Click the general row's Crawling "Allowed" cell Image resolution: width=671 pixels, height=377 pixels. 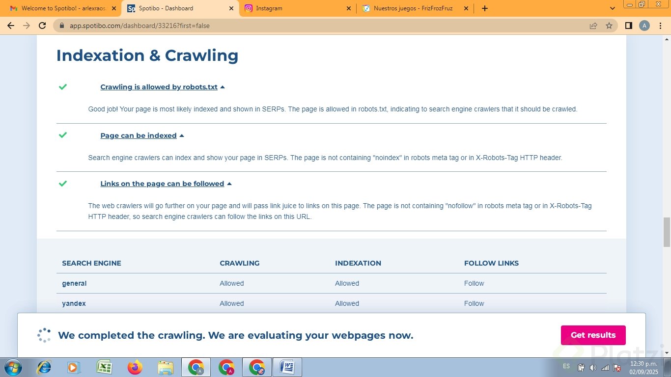(x=232, y=283)
